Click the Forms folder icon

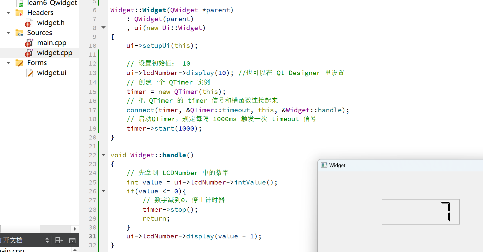click(19, 63)
